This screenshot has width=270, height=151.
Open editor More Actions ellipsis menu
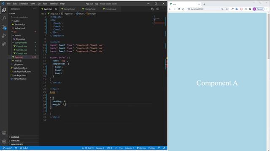coord(163,9)
